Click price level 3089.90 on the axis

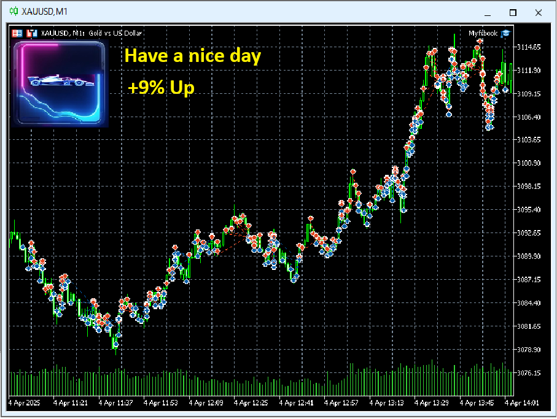529,256
